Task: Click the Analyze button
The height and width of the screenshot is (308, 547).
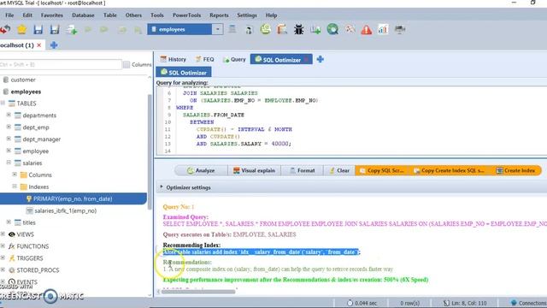Action: [201, 170]
